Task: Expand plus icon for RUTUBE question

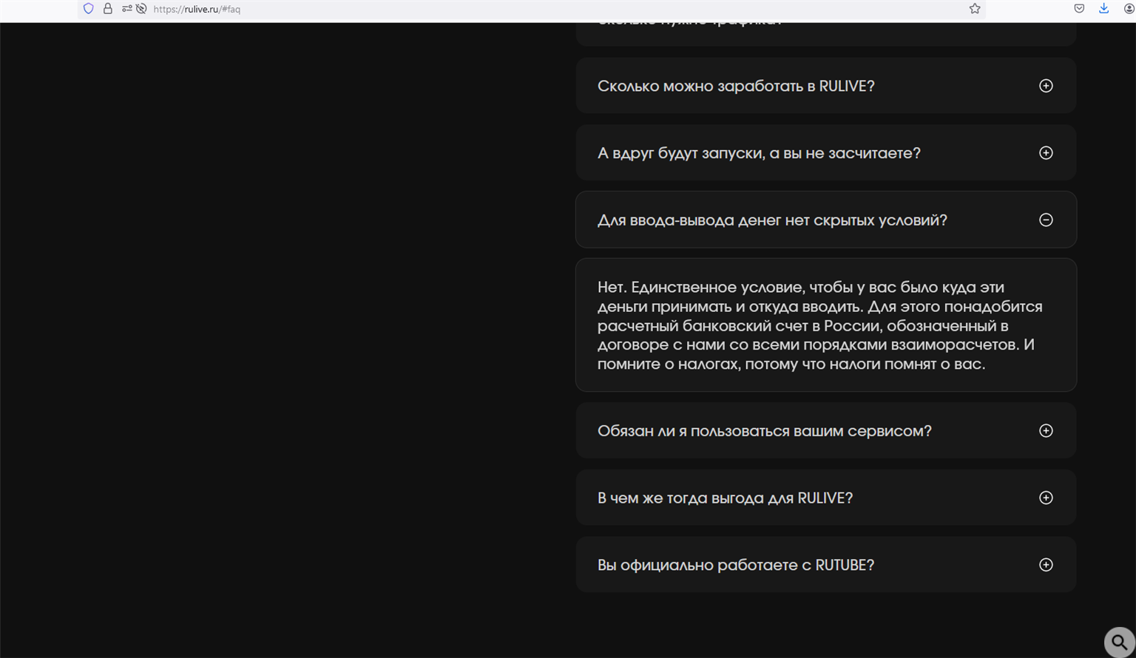Action: (x=1046, y=565)
